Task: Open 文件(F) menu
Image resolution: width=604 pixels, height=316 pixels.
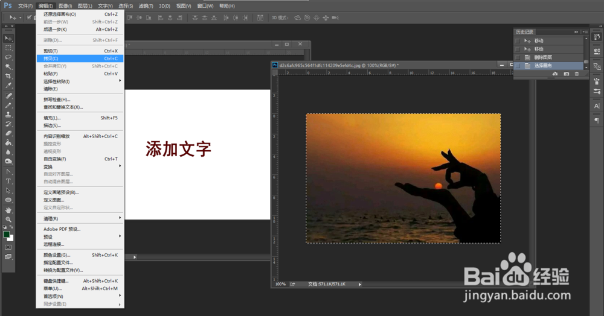Action: 25,6
